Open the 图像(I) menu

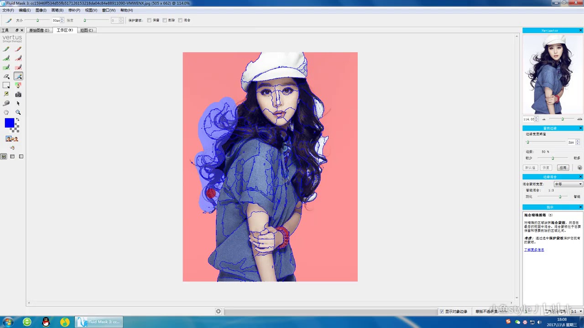click(x=41, y=10)
